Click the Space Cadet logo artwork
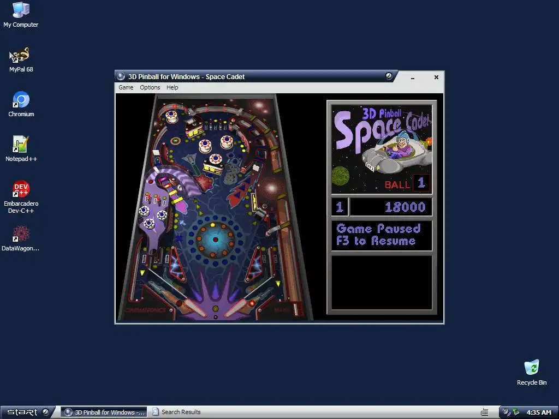Viewport: 559px width, 419px height. coord(382,149)
